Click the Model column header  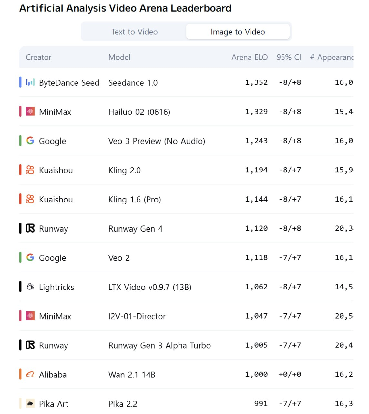pyautogui.click(x=119, y=57)
